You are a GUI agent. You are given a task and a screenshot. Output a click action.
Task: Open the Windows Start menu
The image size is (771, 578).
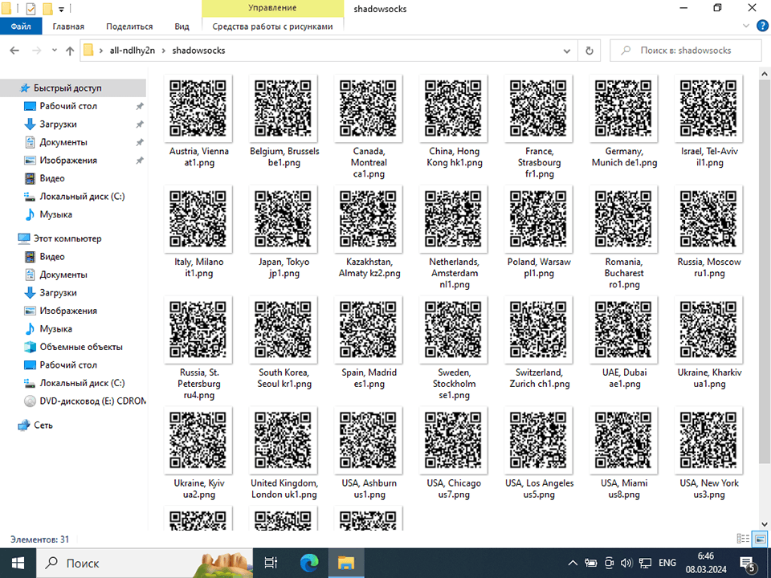pyautogui.click(x=18, y=564)
